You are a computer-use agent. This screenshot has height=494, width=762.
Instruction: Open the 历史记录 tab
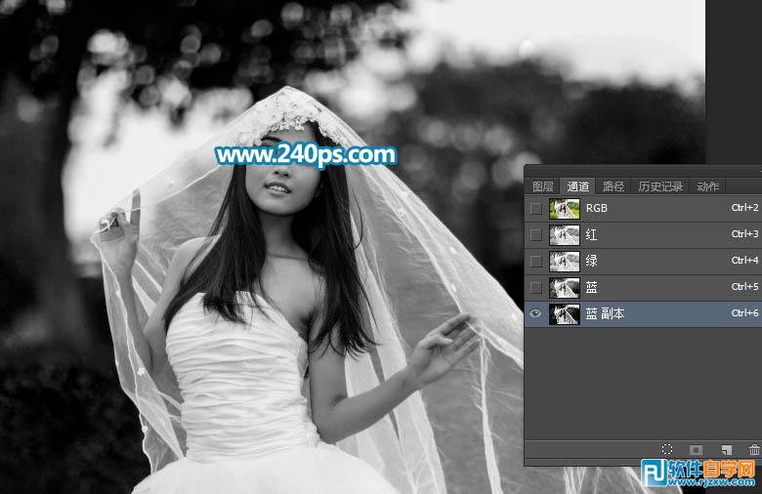pos(659,186)
